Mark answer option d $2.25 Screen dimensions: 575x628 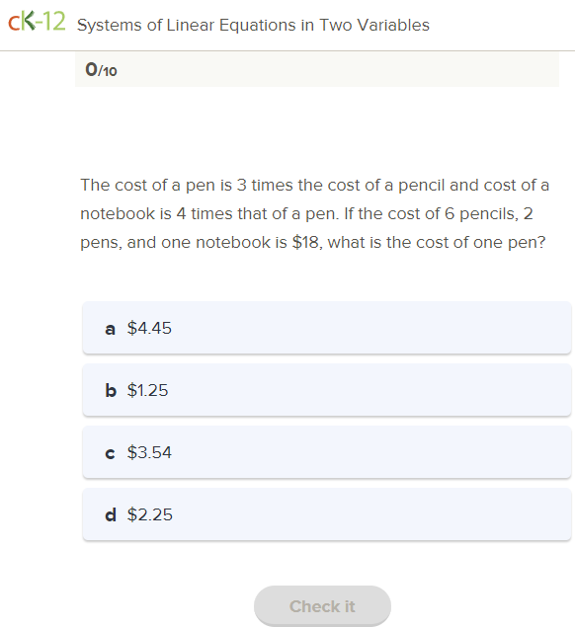(x=327, y=513)
